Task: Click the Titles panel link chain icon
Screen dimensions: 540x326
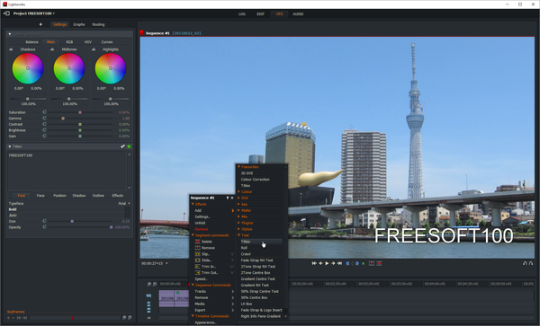Action: [122, 146]
